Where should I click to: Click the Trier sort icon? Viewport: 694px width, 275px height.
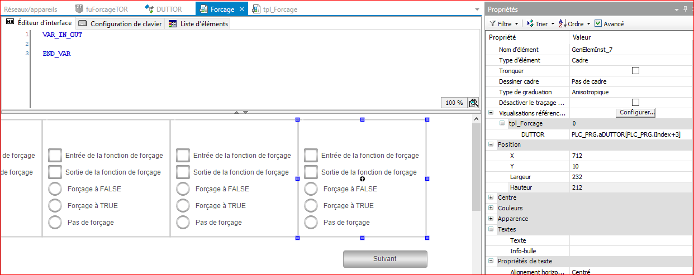point(530,24)
